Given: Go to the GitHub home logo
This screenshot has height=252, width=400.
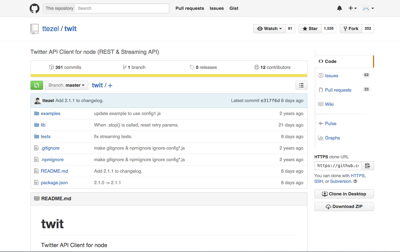Looking at the screenshot, I should [34, 8].
